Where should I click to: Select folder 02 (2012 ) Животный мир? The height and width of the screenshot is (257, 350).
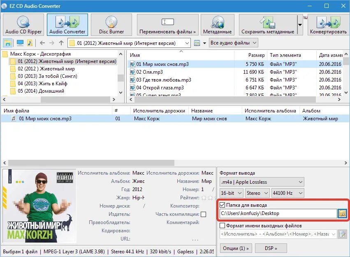(46, 69)
